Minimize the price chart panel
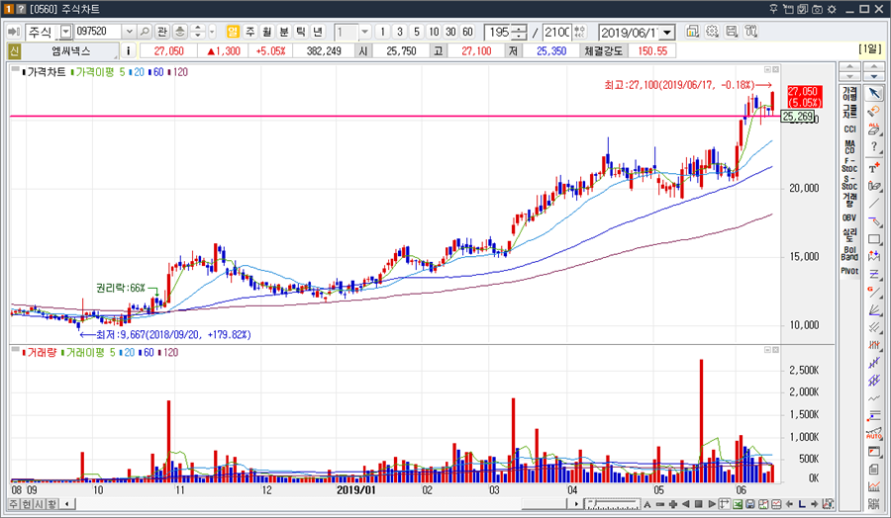The height and width of the screenshot is (518, 891). (767, 69)
